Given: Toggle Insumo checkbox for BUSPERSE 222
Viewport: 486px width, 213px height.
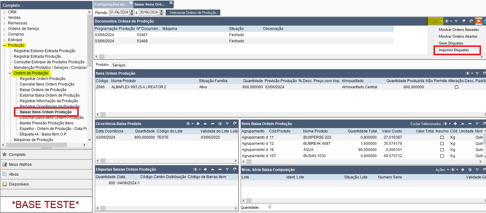Looking at the screenshot, I should click(x=442, y=137).
